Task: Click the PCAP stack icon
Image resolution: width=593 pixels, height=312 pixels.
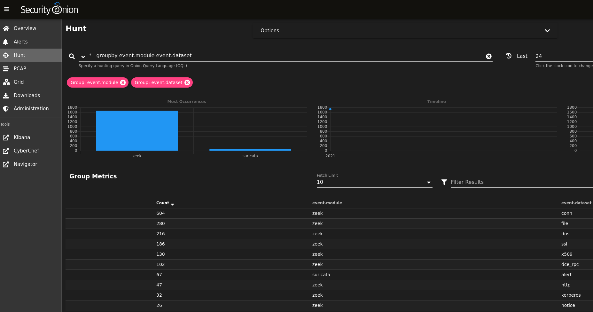Action: [x=6, y=69]
